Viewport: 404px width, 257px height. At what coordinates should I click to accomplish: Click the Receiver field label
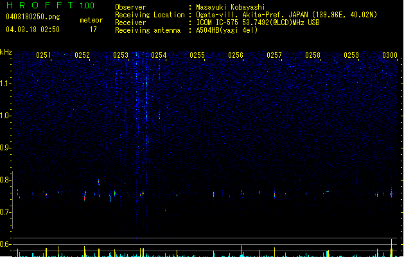coord(130,22)
